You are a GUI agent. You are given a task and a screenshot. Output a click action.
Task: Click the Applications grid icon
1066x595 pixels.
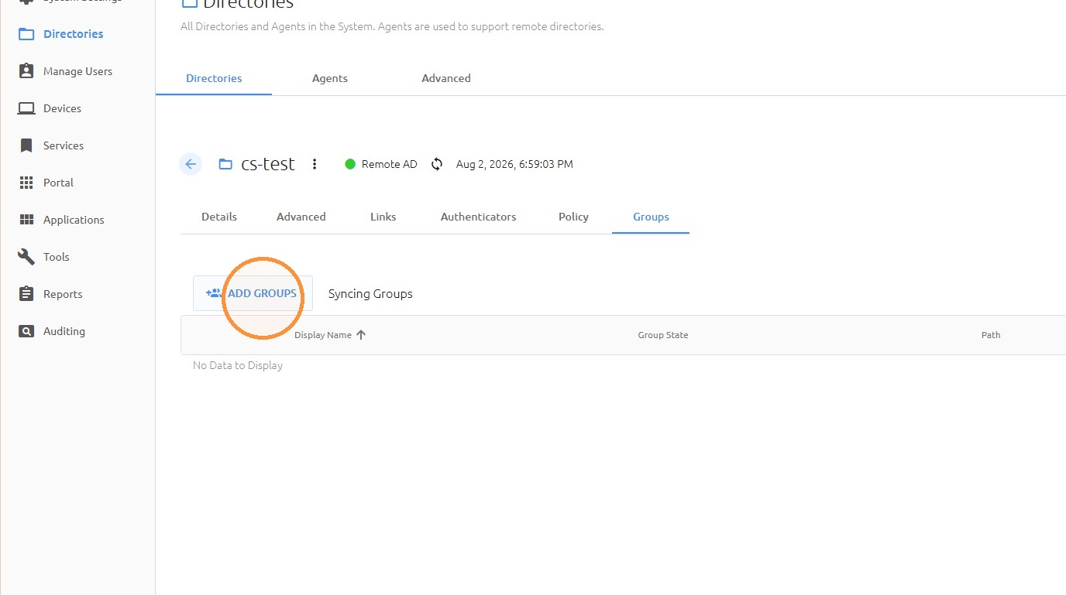coord(26,220)
